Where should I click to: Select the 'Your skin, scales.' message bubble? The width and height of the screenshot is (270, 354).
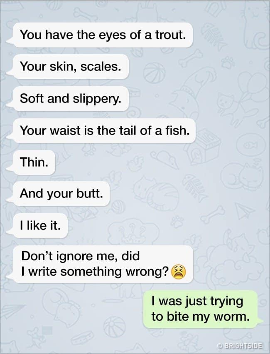click(x=71, y=67)
